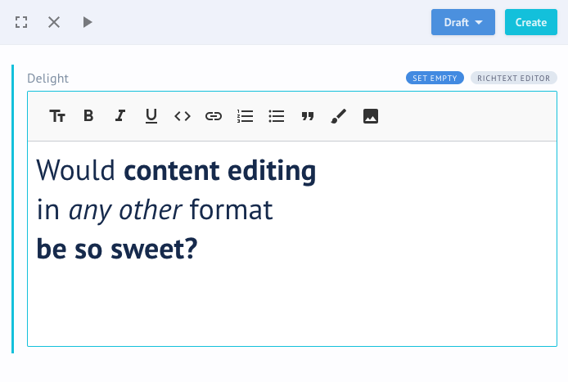Viewport: 568px width, 382px height.
Task: Toggle italic formatting
Action: 119,116
